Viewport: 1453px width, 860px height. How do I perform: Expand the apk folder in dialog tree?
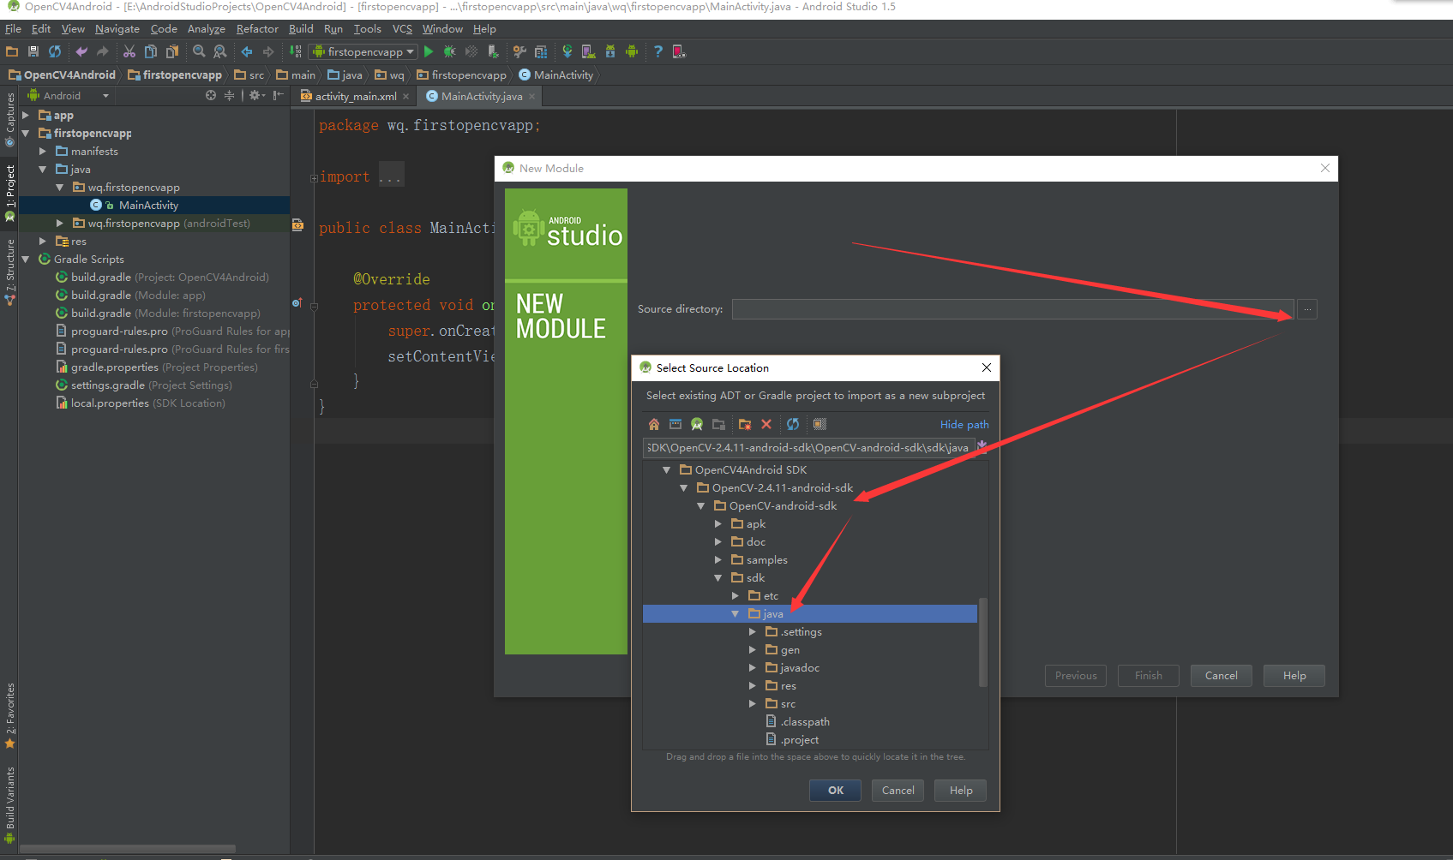coord(718,523)
